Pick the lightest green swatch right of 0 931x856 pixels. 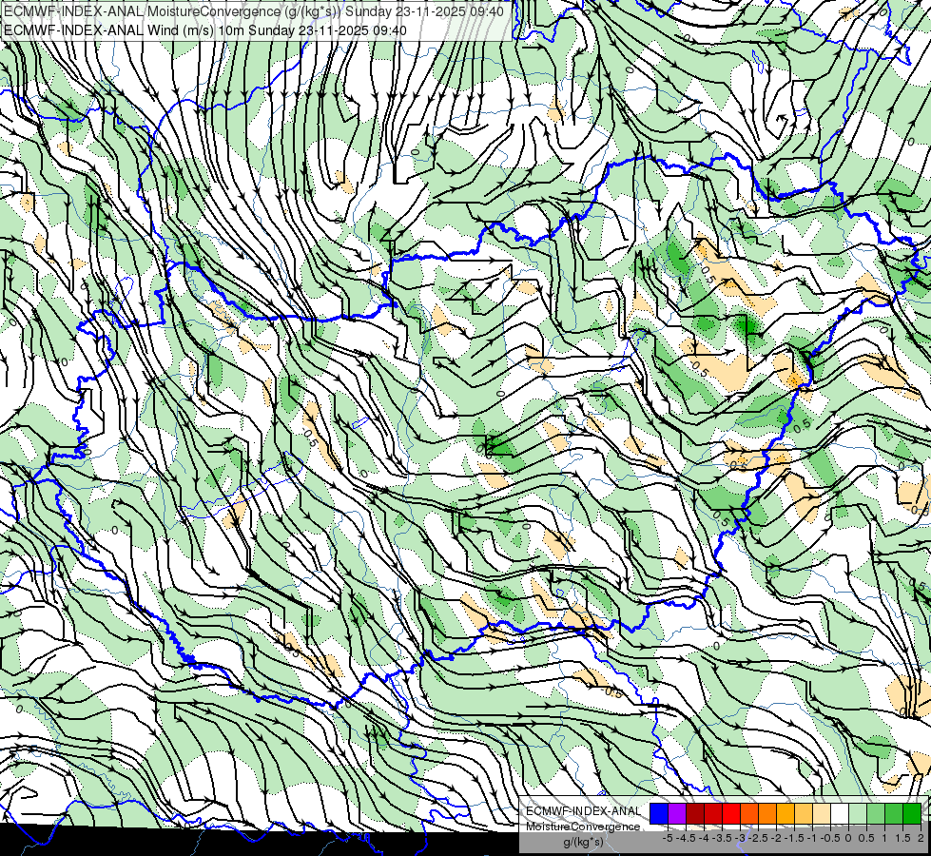point(858,813)
